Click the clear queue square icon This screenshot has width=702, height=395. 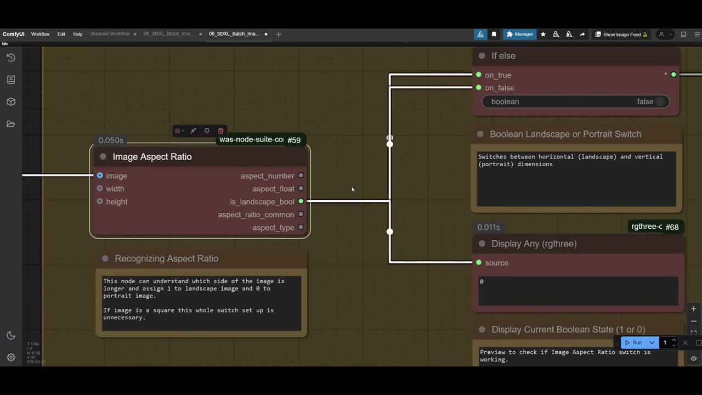(698, 343)
